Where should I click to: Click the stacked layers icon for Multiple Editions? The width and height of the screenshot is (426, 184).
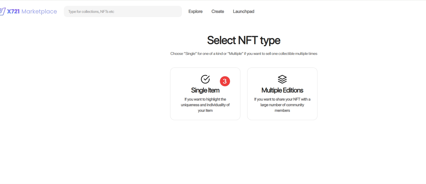point(282,79)
